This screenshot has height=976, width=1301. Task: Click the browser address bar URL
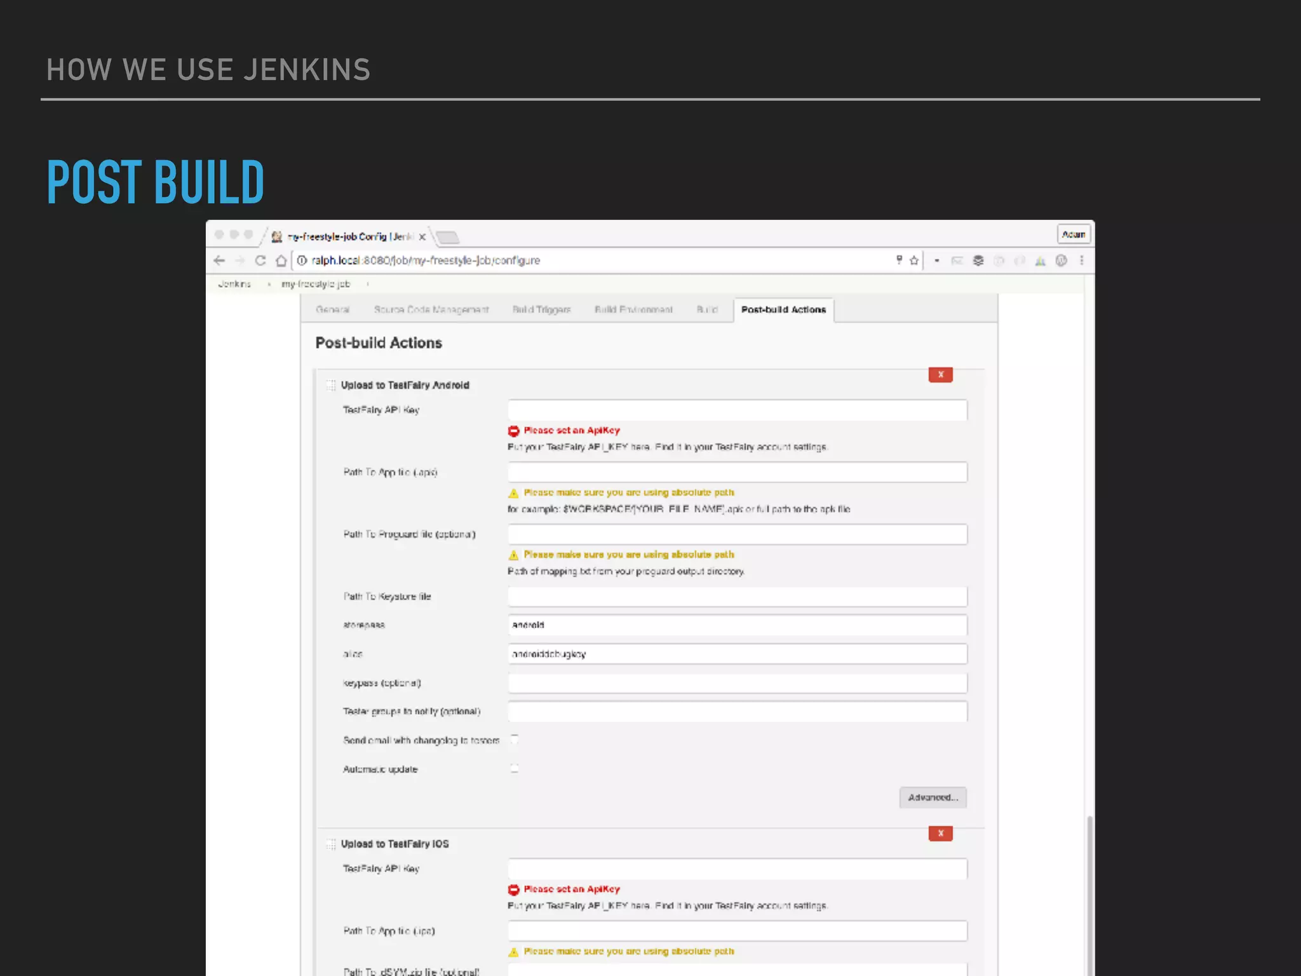[x=426, y=261]
